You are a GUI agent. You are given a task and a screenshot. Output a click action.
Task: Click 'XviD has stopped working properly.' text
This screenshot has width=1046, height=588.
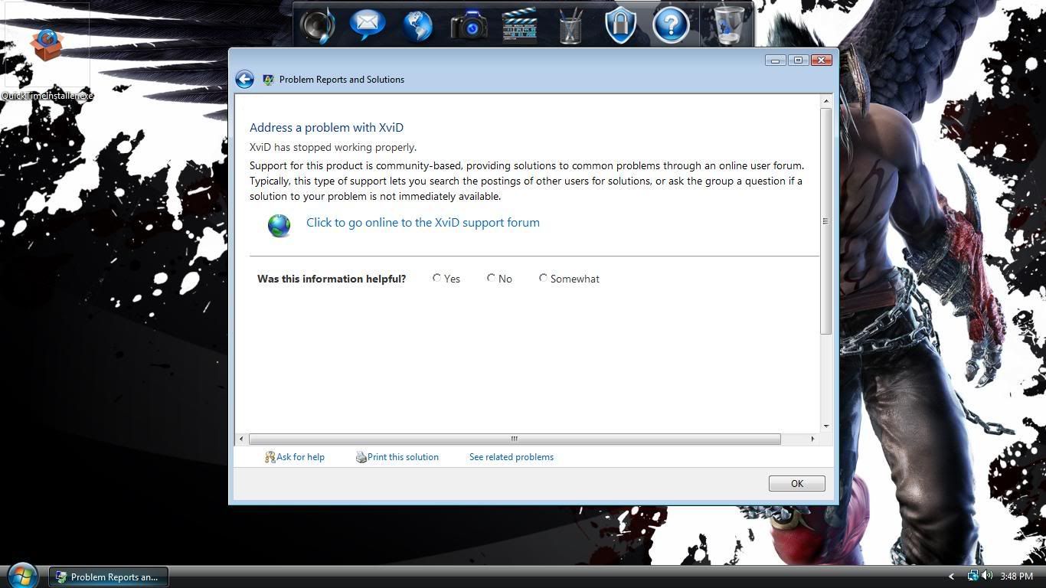click(x=333, y=147)
